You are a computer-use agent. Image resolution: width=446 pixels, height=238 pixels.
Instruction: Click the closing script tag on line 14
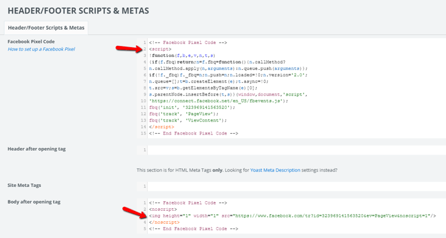161,127
